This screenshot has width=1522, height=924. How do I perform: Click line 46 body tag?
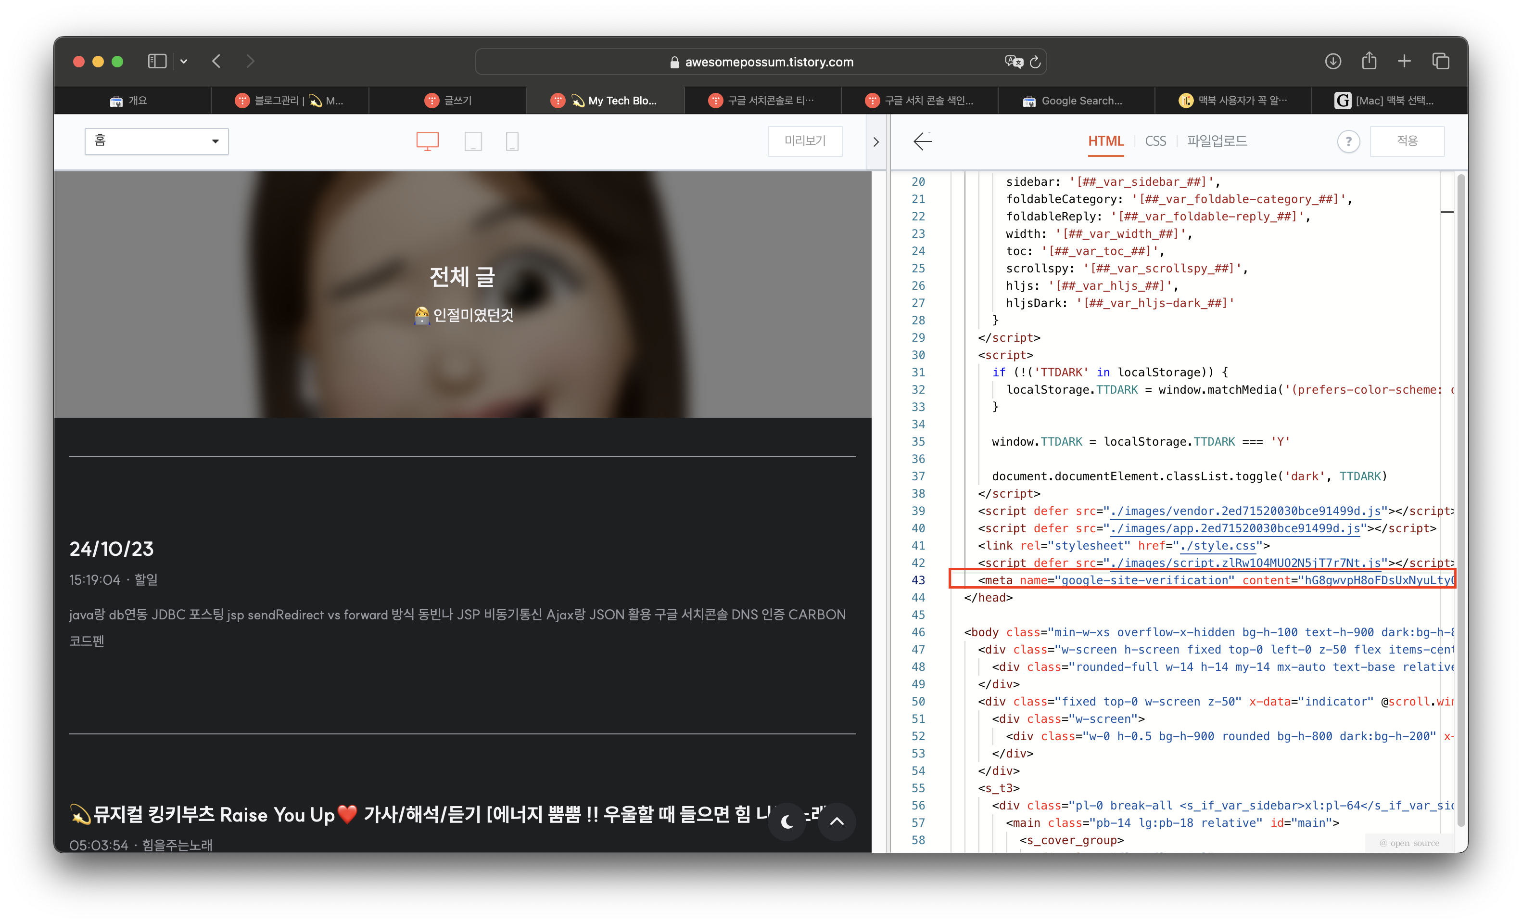[1208, 632]
